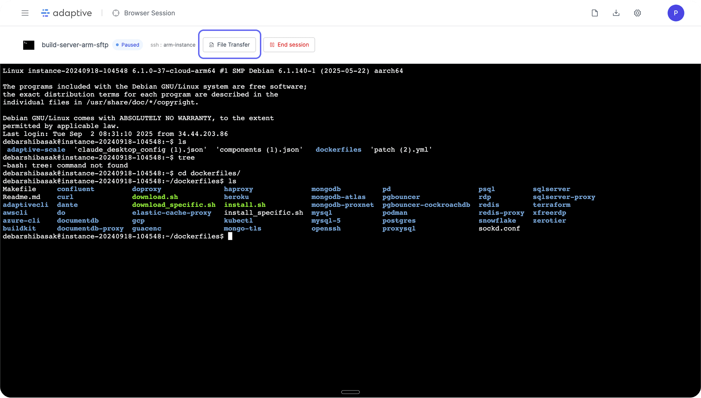
Task: Click 'terraform' directory name
Action: tap(551, 205)
